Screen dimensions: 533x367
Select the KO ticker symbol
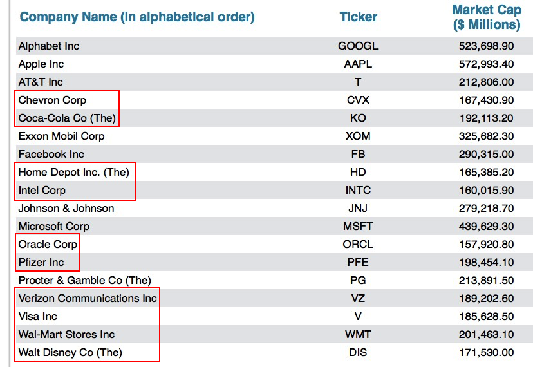pos(358,118)
